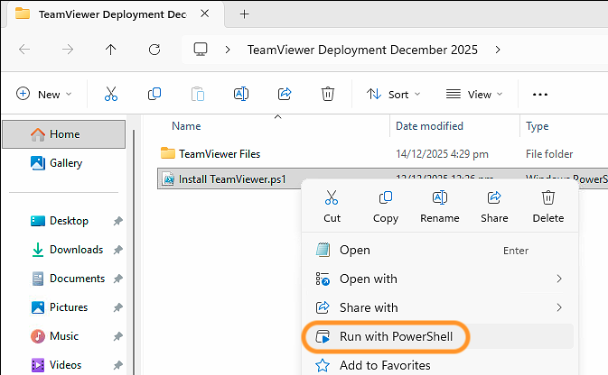Open the See more ellipsis menu
The width and height of the screenshot is (608, 375).
(540, 94)
